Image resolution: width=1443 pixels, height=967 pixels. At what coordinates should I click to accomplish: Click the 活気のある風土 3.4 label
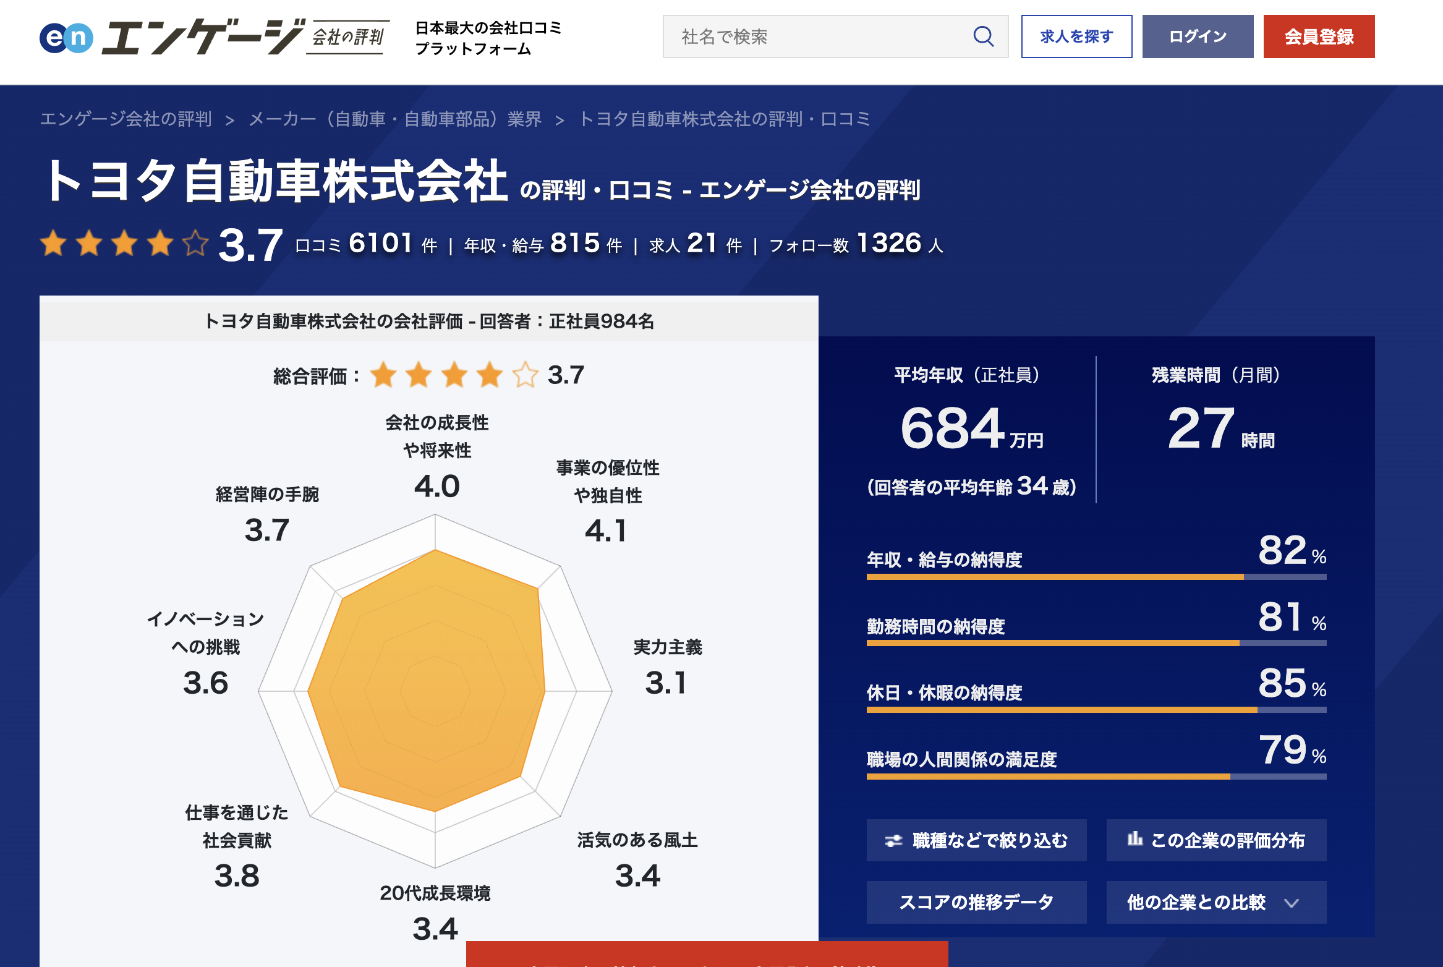click(637, 860)
